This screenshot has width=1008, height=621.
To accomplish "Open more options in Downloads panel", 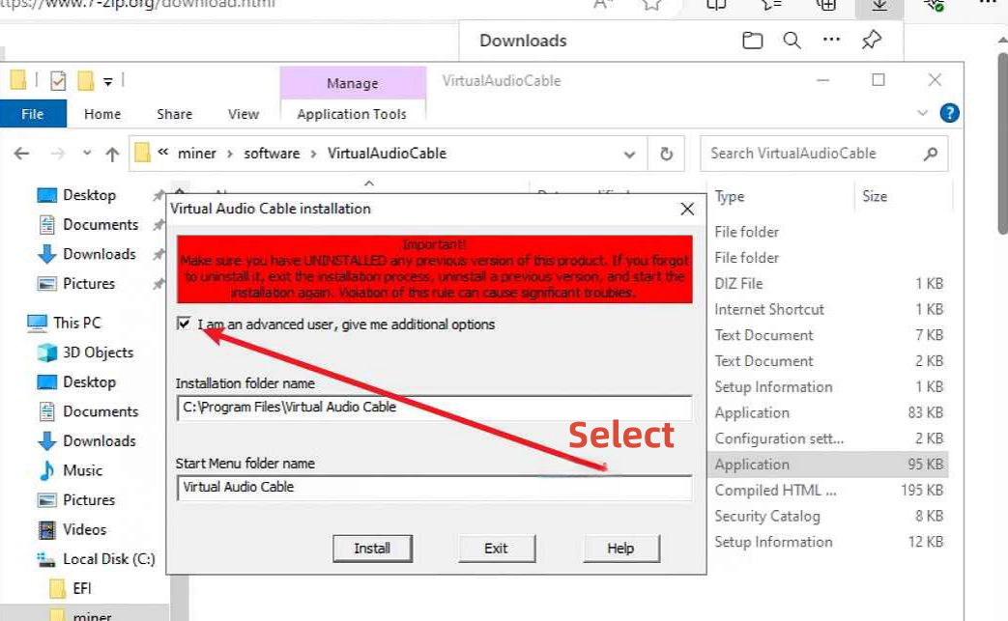I will tap(831, 41).
